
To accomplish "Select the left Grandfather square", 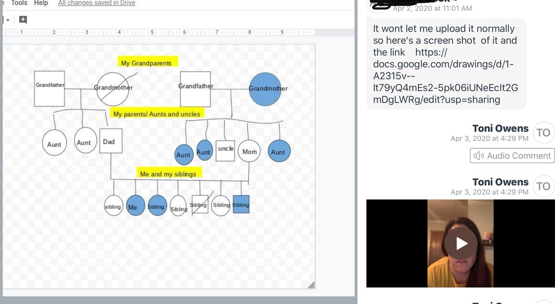I will coord(49,88).
